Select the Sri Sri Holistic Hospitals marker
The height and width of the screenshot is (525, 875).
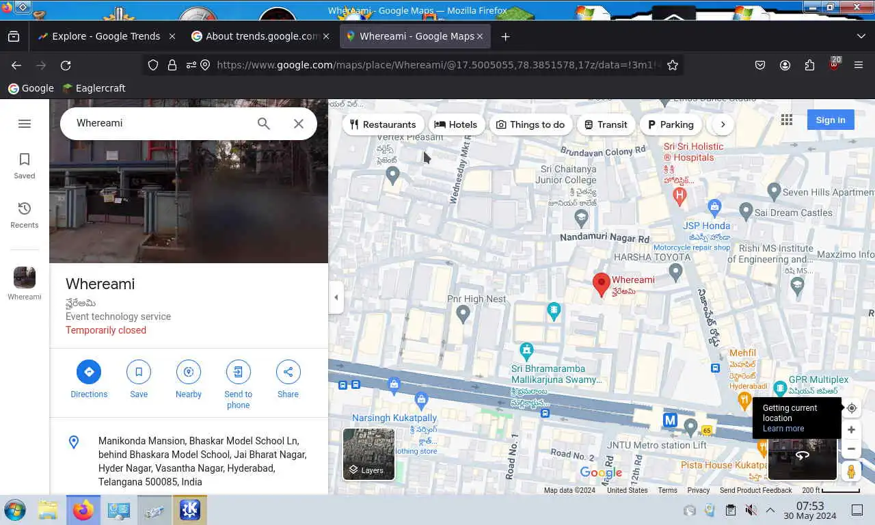679,196
